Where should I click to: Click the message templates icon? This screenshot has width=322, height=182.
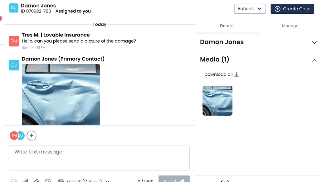pos(25,180)
